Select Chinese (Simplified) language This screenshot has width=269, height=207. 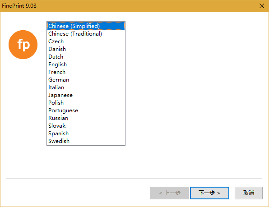(86, 26)
